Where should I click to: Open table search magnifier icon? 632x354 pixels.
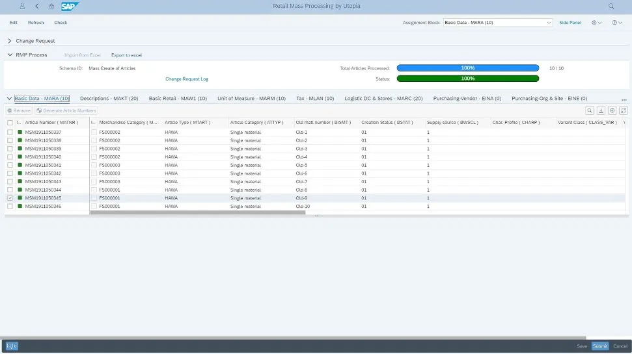coord(590,110)
